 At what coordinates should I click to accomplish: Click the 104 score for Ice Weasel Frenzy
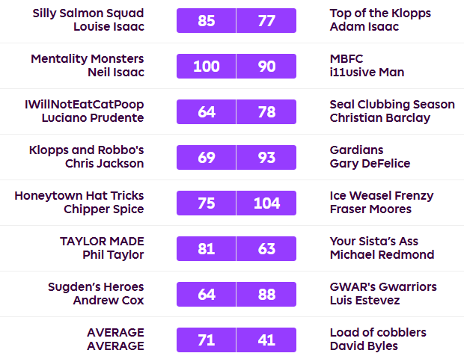266,203
